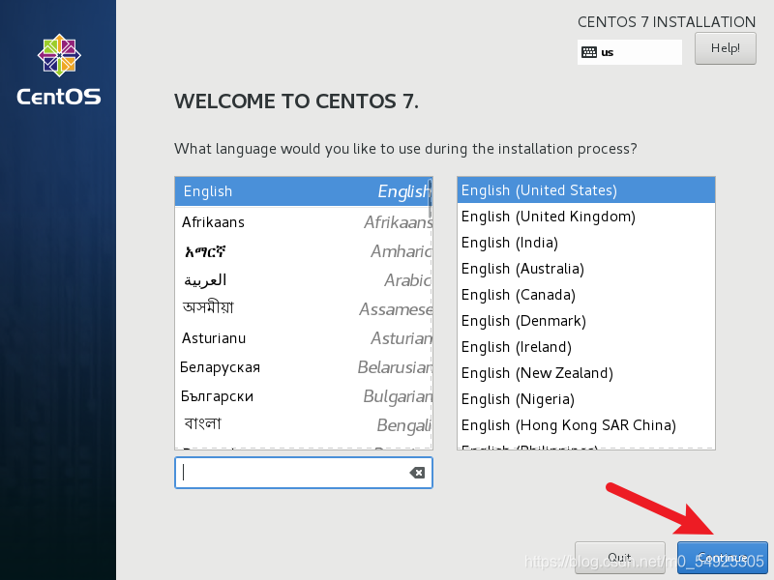Open the us keyboard layout indicator

click(x=630, y=52)
